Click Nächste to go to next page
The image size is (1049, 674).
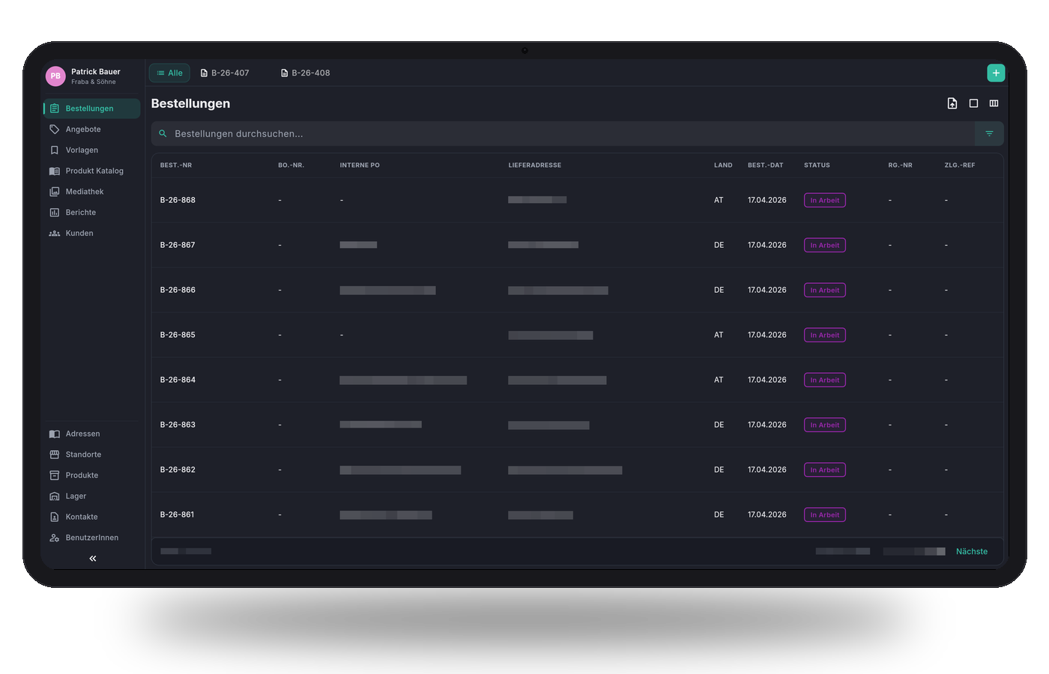point(971,552)
